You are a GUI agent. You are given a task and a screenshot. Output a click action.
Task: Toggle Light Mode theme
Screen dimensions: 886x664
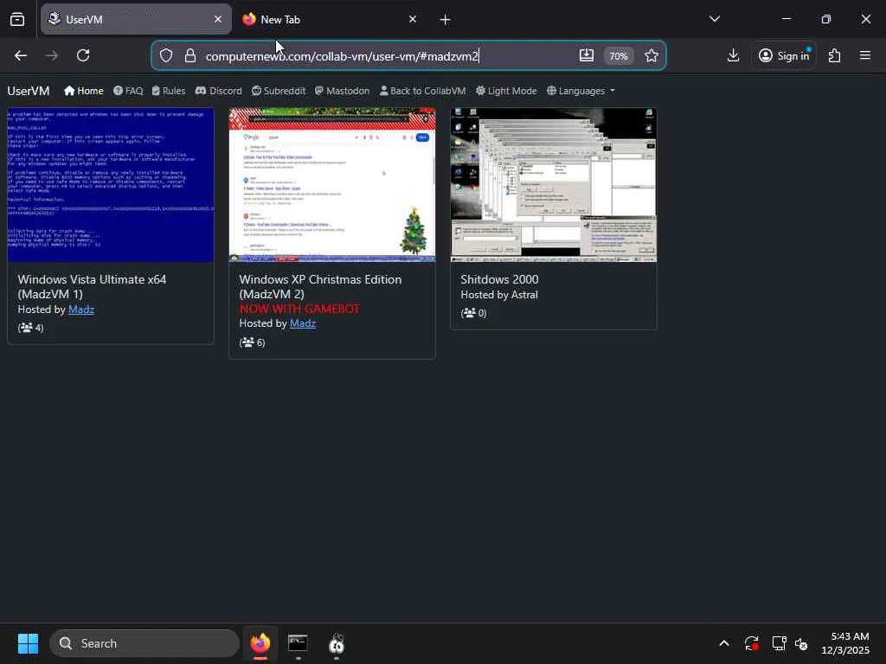pyautogui.click(x=506, y=91)
